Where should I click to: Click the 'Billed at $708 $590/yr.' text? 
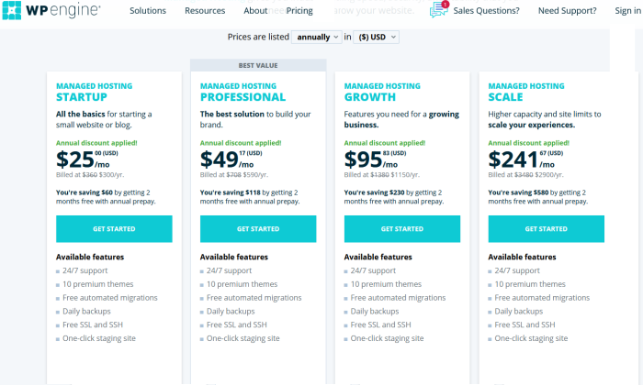pyautogui.click(x=233, y=175)
